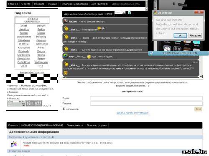Click the visitor statistics counter badge

(x=16, y=103)
